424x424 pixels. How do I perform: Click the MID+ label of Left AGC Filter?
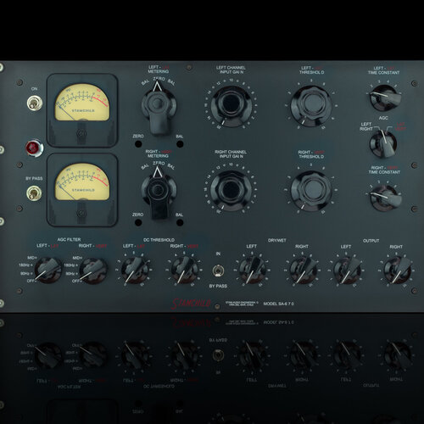[x=31, y=258]
